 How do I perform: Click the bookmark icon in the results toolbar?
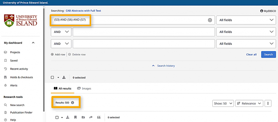(x=75, y=117)
